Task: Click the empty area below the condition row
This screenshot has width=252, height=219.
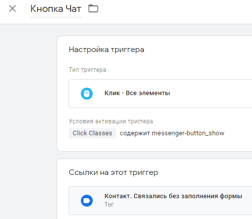Action: [x=154, y=145]
